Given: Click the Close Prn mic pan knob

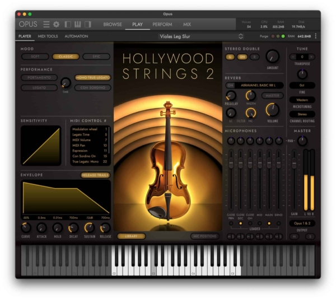Looking at the screenshot, I should [x=231, y=141].
